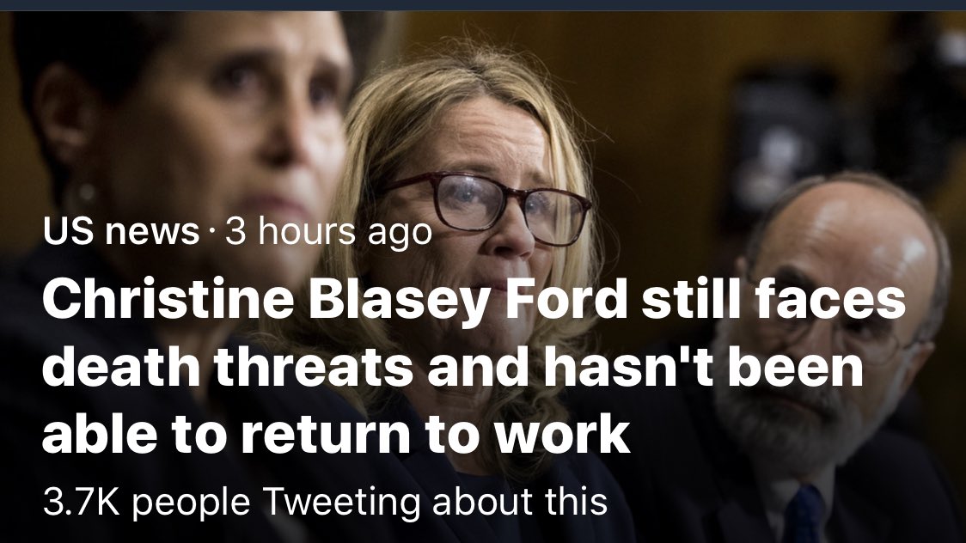Open "people Tweeting about this" text
The image size is (966, 543).
(369, 501)
